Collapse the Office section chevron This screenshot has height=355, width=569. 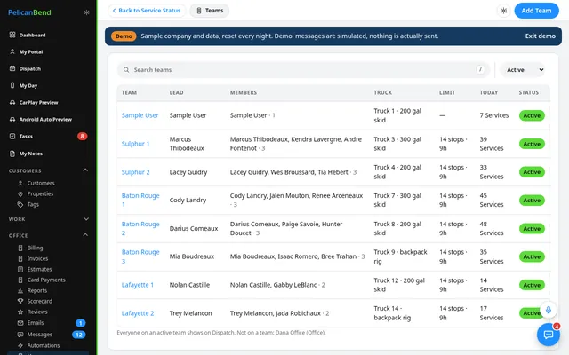(85, 235)
